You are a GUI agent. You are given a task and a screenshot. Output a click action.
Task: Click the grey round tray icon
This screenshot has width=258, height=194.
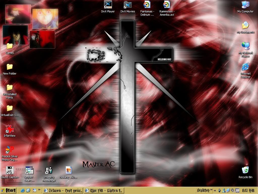[x=232, y=190]
